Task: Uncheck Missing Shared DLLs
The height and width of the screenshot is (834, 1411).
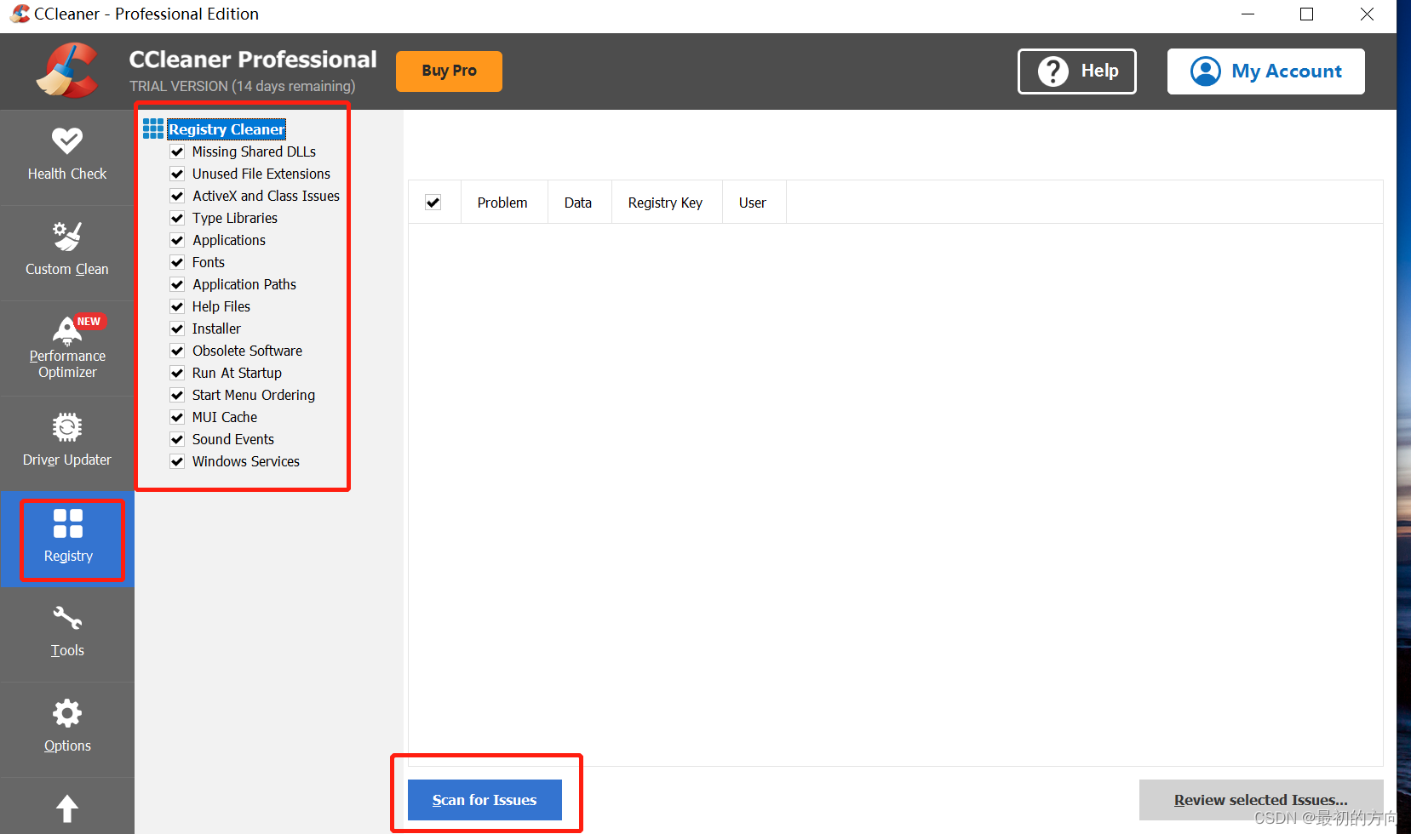Action: pos(177,151)
